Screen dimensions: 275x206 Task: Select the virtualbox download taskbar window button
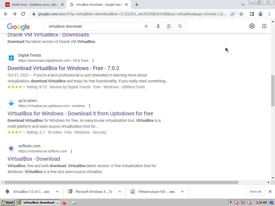(x=38, y=203)
